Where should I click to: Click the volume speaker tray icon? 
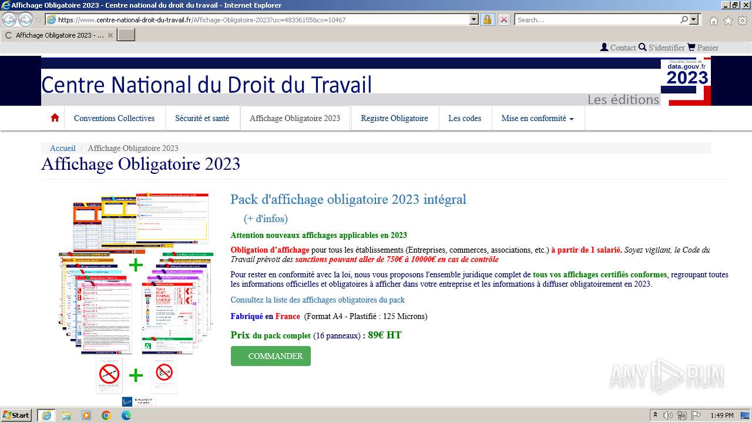(668, 415)
